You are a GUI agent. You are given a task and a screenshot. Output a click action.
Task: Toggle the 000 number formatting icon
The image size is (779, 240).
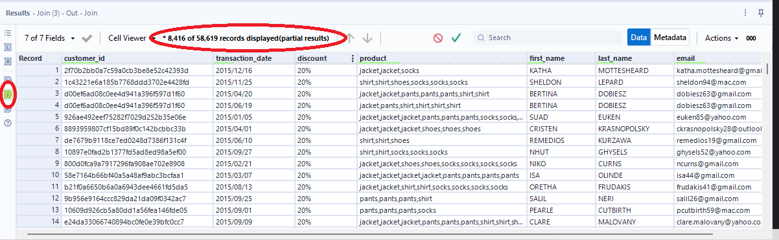[751, 38]
